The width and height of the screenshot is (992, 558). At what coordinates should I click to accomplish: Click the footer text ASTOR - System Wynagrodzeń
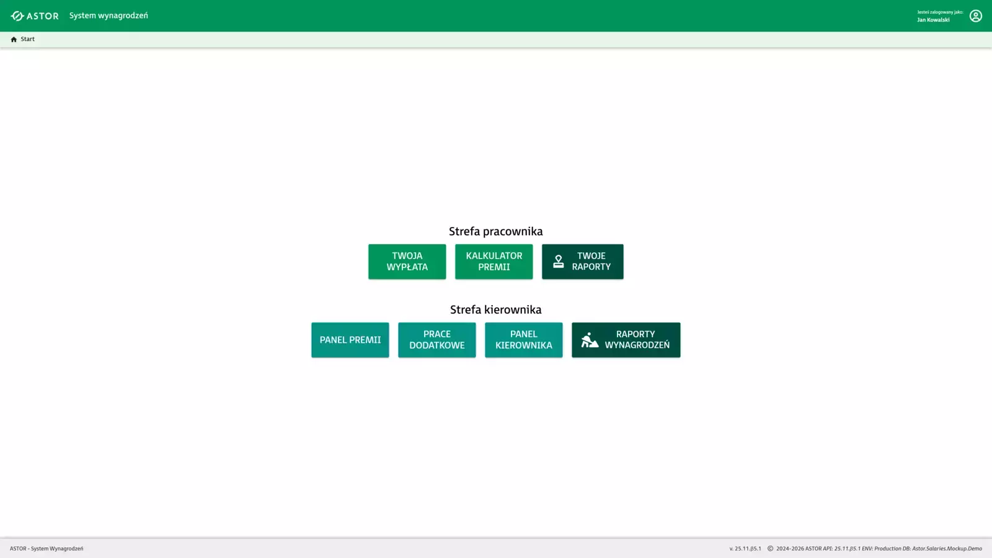pyautogui.click(x=46, y=549)
